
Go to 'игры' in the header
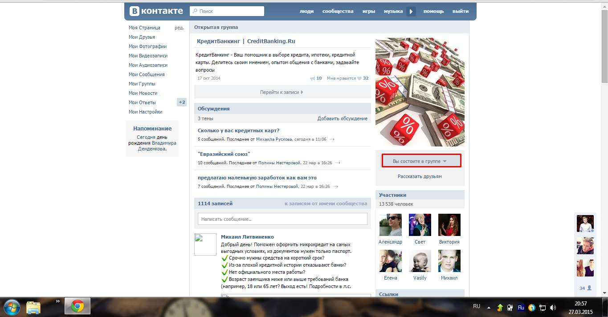(369, 12)
